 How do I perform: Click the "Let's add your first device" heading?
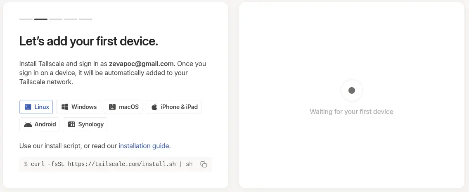point(88,41)
